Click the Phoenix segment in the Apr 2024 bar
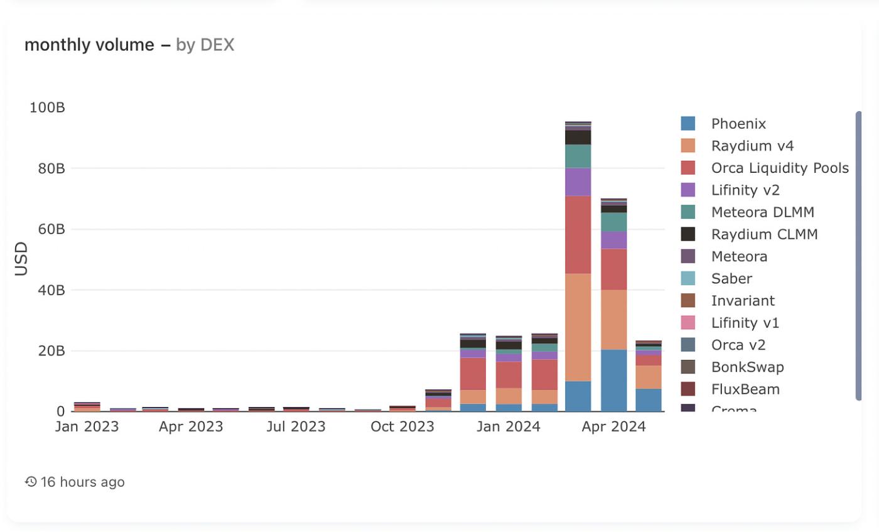 tap(613, 381)
